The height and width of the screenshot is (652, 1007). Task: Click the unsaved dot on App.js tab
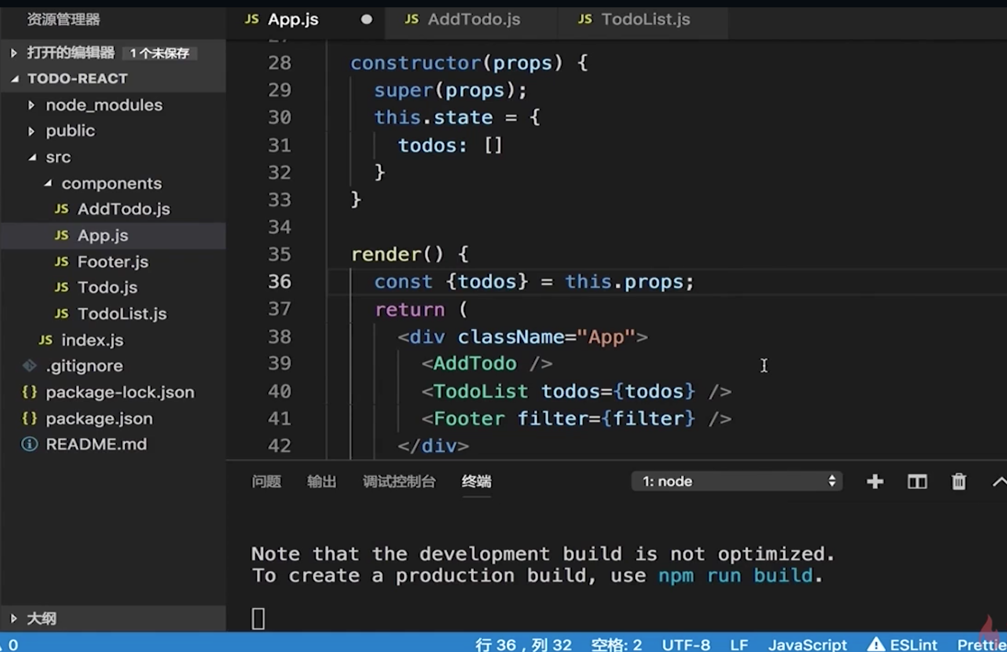click(x=366, y=20)
